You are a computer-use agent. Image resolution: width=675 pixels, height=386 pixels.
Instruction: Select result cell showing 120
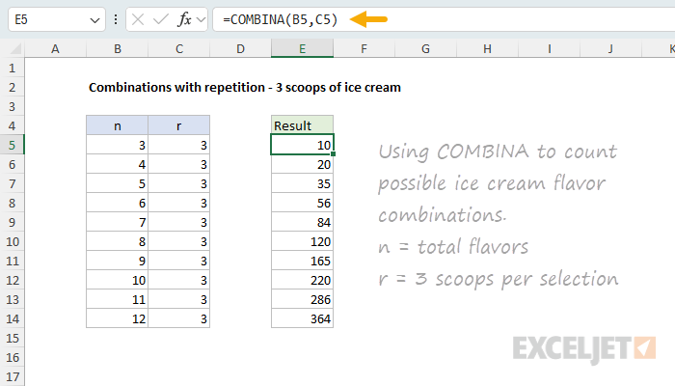(x=302, y=241)
